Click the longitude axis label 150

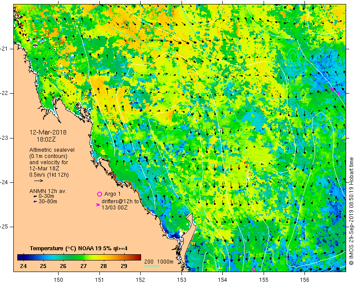click(59, 280)
